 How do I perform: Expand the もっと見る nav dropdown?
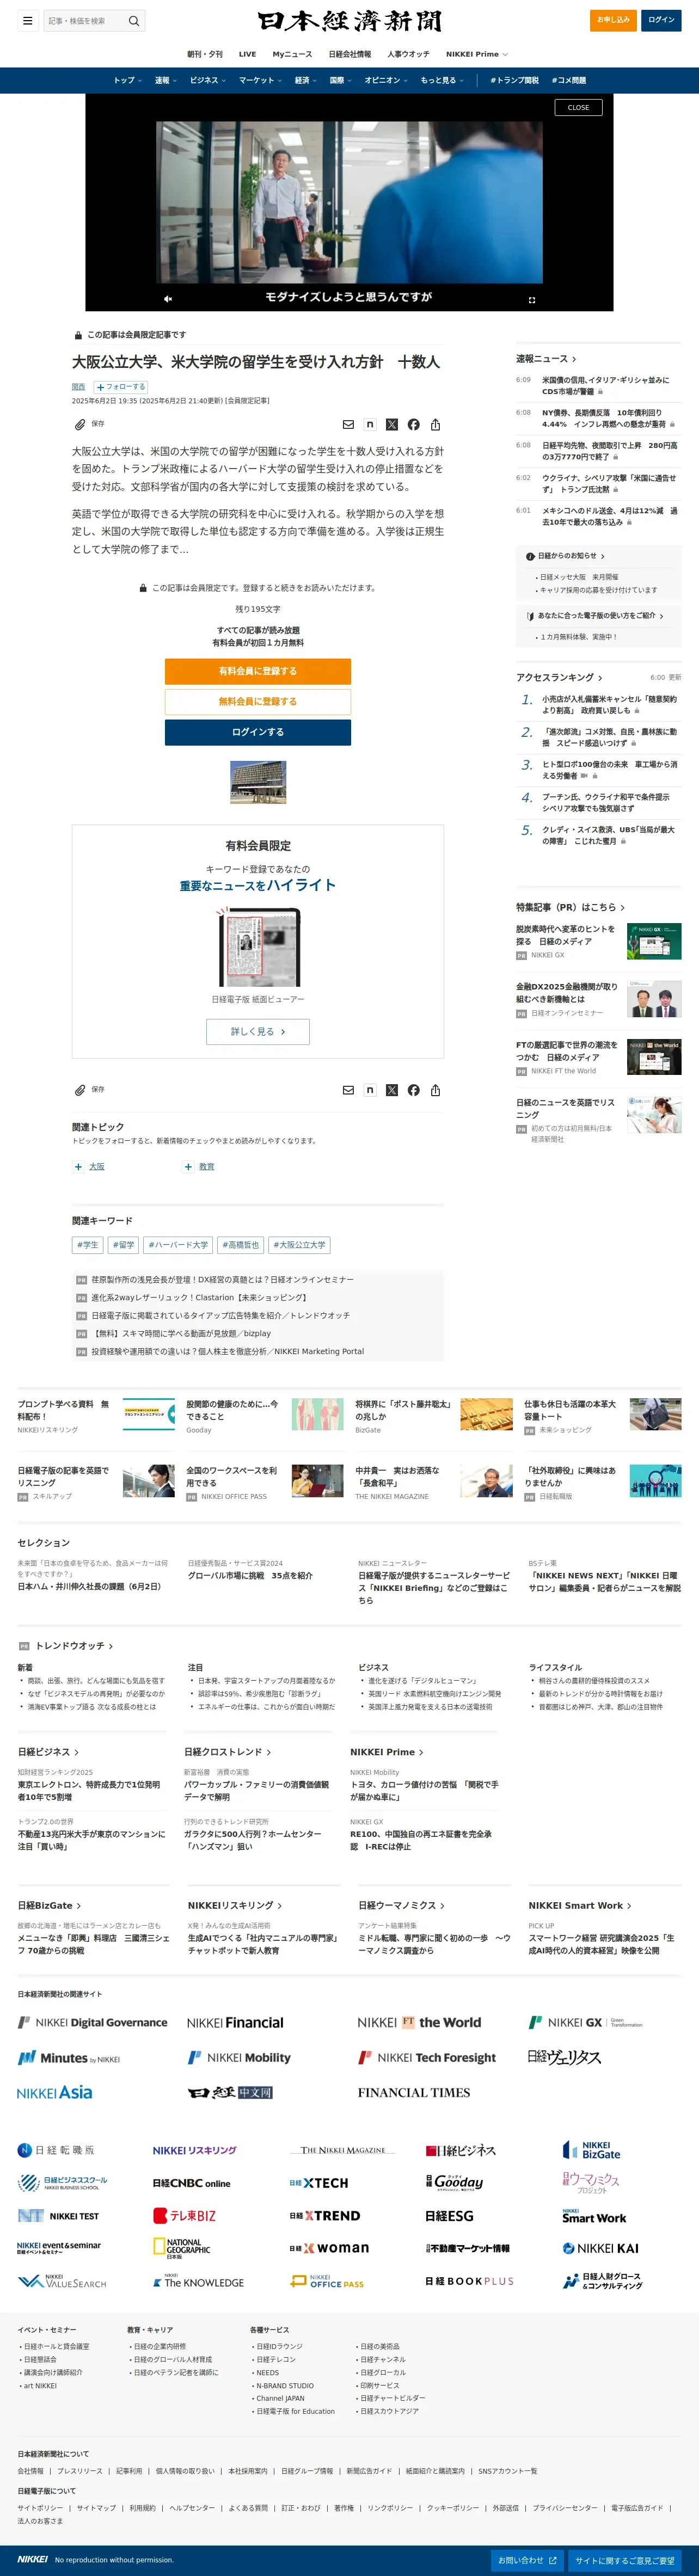[x=442, y=80]
